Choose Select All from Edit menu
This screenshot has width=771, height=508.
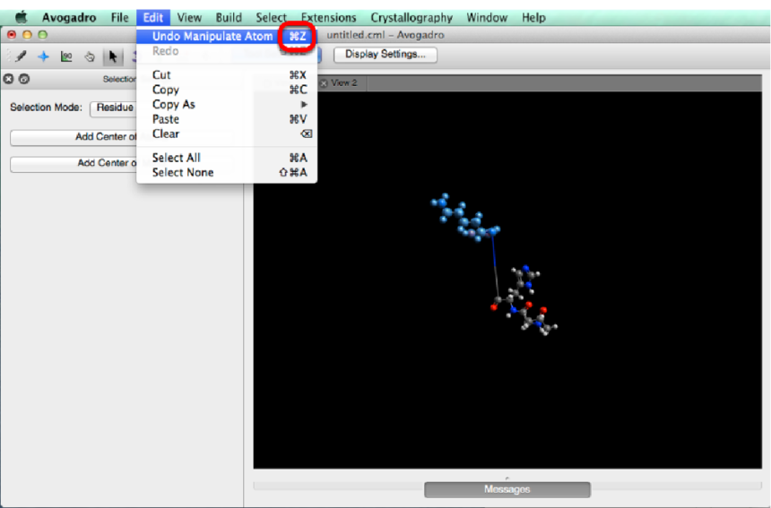(176, 158)
